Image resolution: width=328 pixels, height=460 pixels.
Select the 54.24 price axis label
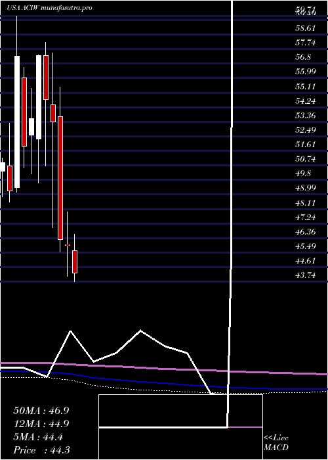(x=306, y=101)
